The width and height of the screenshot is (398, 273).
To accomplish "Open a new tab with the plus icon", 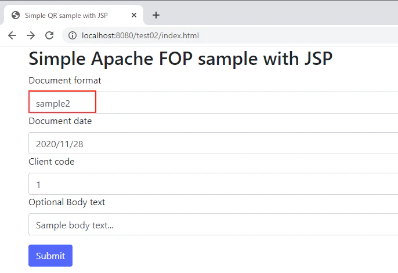I will pos(156,15).
